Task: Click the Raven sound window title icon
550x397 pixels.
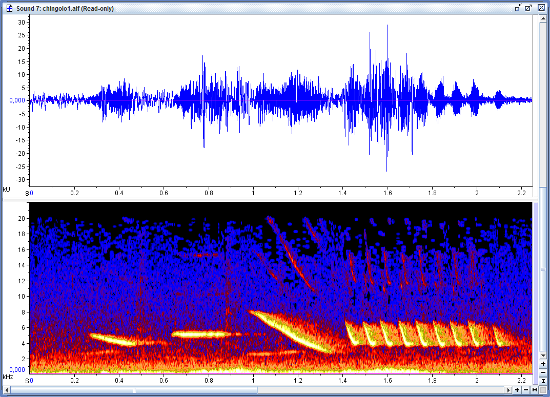Action: click(x=9, y=8)
